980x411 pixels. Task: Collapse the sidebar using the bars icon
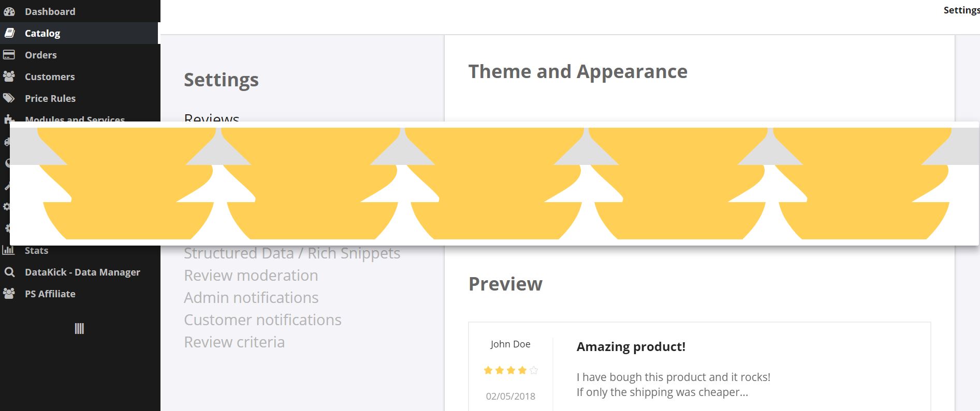(x=79, y=329)
